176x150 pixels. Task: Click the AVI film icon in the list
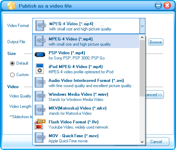pyautogui.click(x=40, y=82)
